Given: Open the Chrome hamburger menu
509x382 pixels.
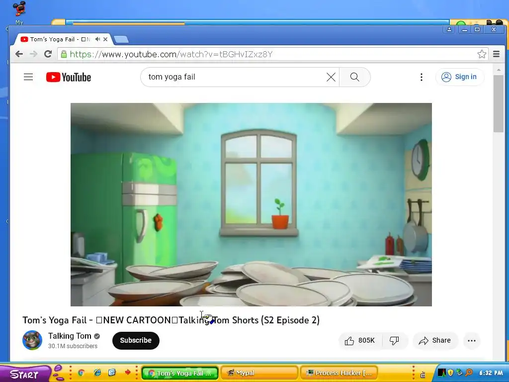Looking at the screenshot, I should click(496, 54).
